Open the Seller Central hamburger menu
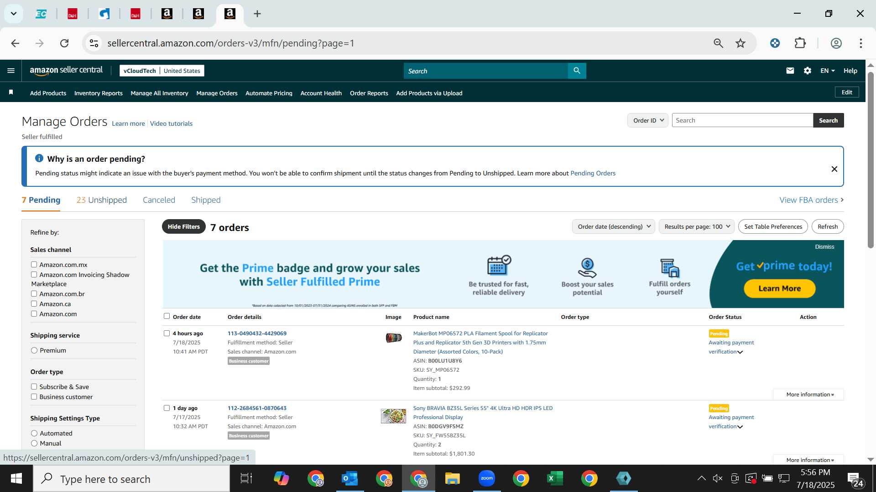The height and width of the screenshot is (492, 876). [11, 71]
